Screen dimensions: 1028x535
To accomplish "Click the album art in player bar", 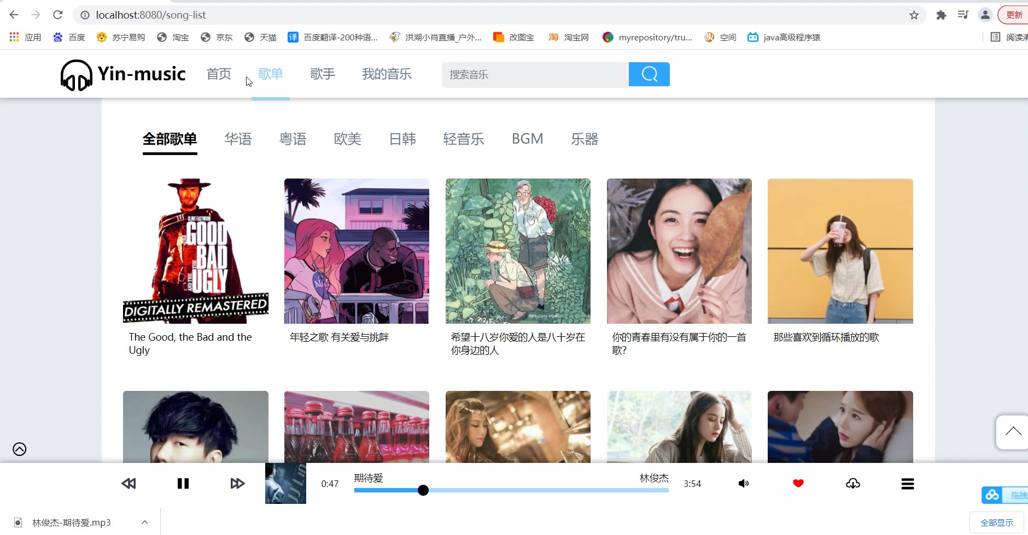I will click(285, 483).
